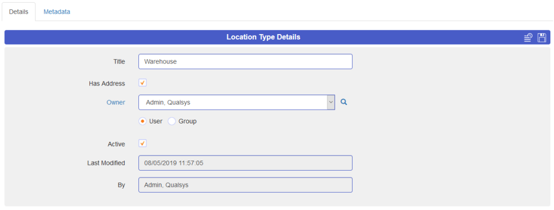Click the Location Type Details header text
This screenshot has width=554, height=210.
pyautogui.click(x=264, y=37)
